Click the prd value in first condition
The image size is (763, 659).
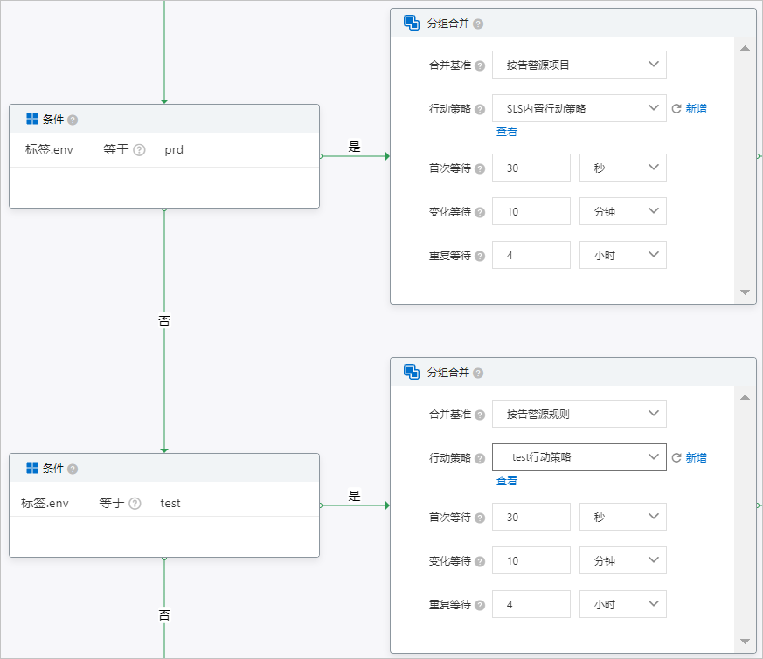(x=174, y=149)
